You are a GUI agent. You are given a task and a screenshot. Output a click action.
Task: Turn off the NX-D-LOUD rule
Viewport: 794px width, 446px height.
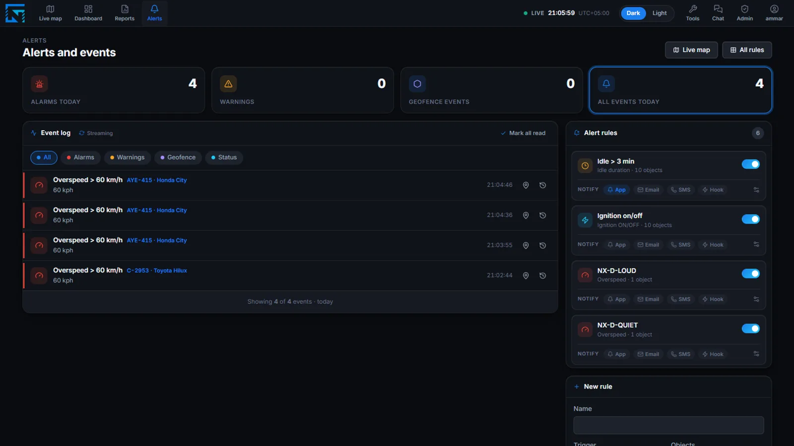750,274
